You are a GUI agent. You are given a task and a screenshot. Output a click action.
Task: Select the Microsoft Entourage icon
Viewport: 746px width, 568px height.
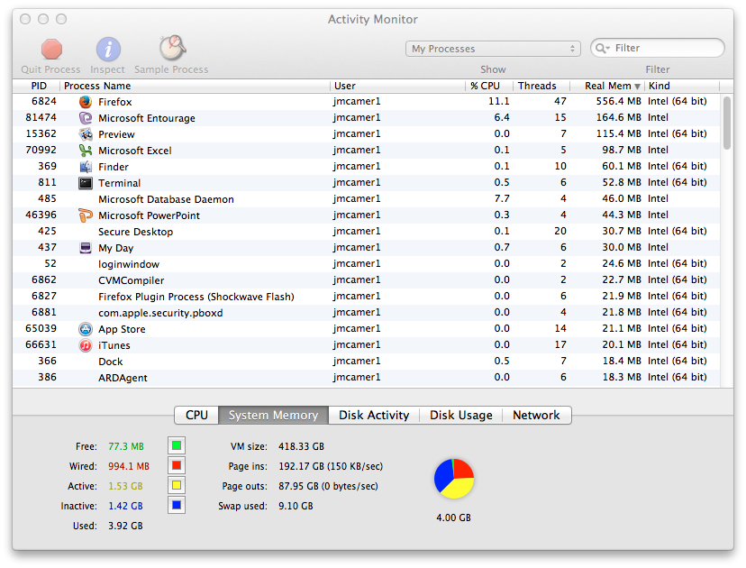pyautogui.click(x=86, y=118)
